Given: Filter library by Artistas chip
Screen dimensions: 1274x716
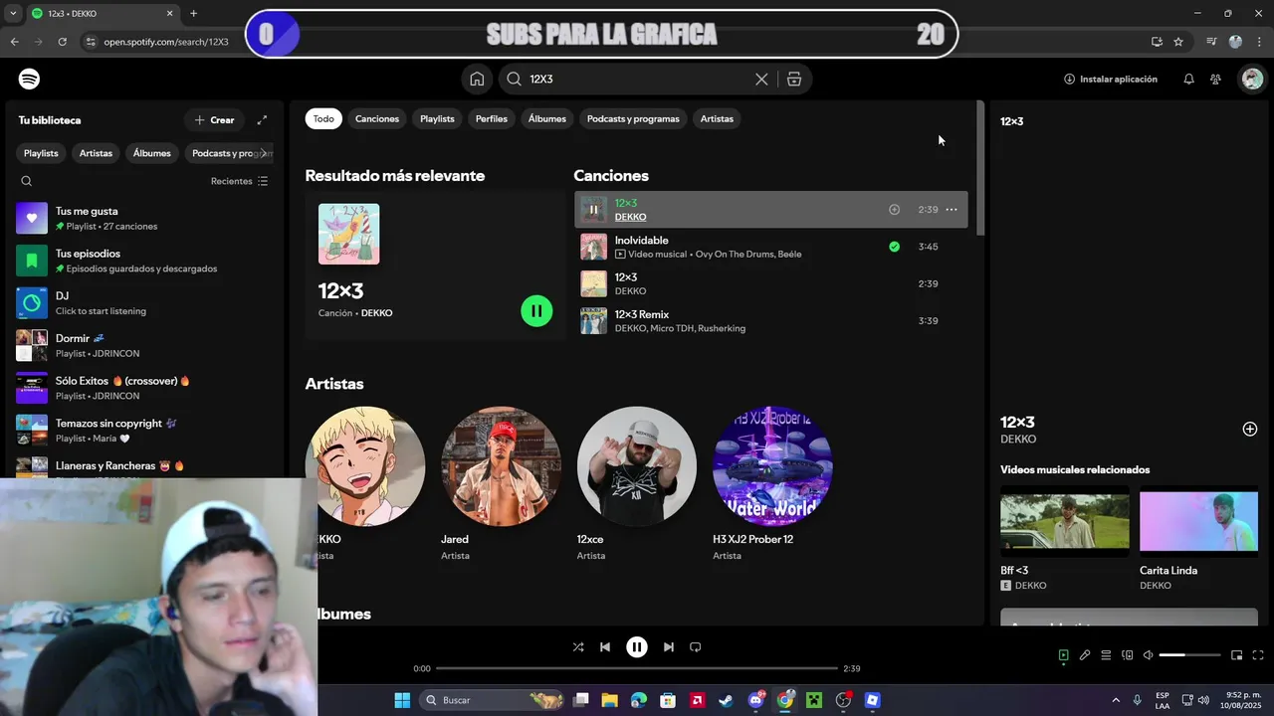Looking at the screenshot, I should pos(96,153).
